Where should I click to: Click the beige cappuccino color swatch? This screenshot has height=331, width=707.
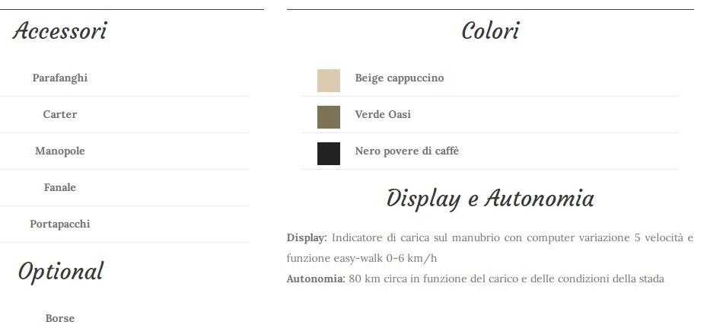(x=328, y=80)
